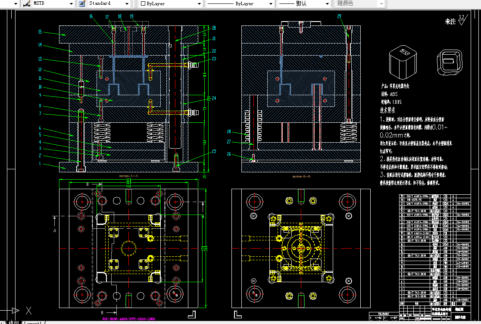Click part balloon number 15
This screenshot has width=481, height=324.
click(40, 32)
